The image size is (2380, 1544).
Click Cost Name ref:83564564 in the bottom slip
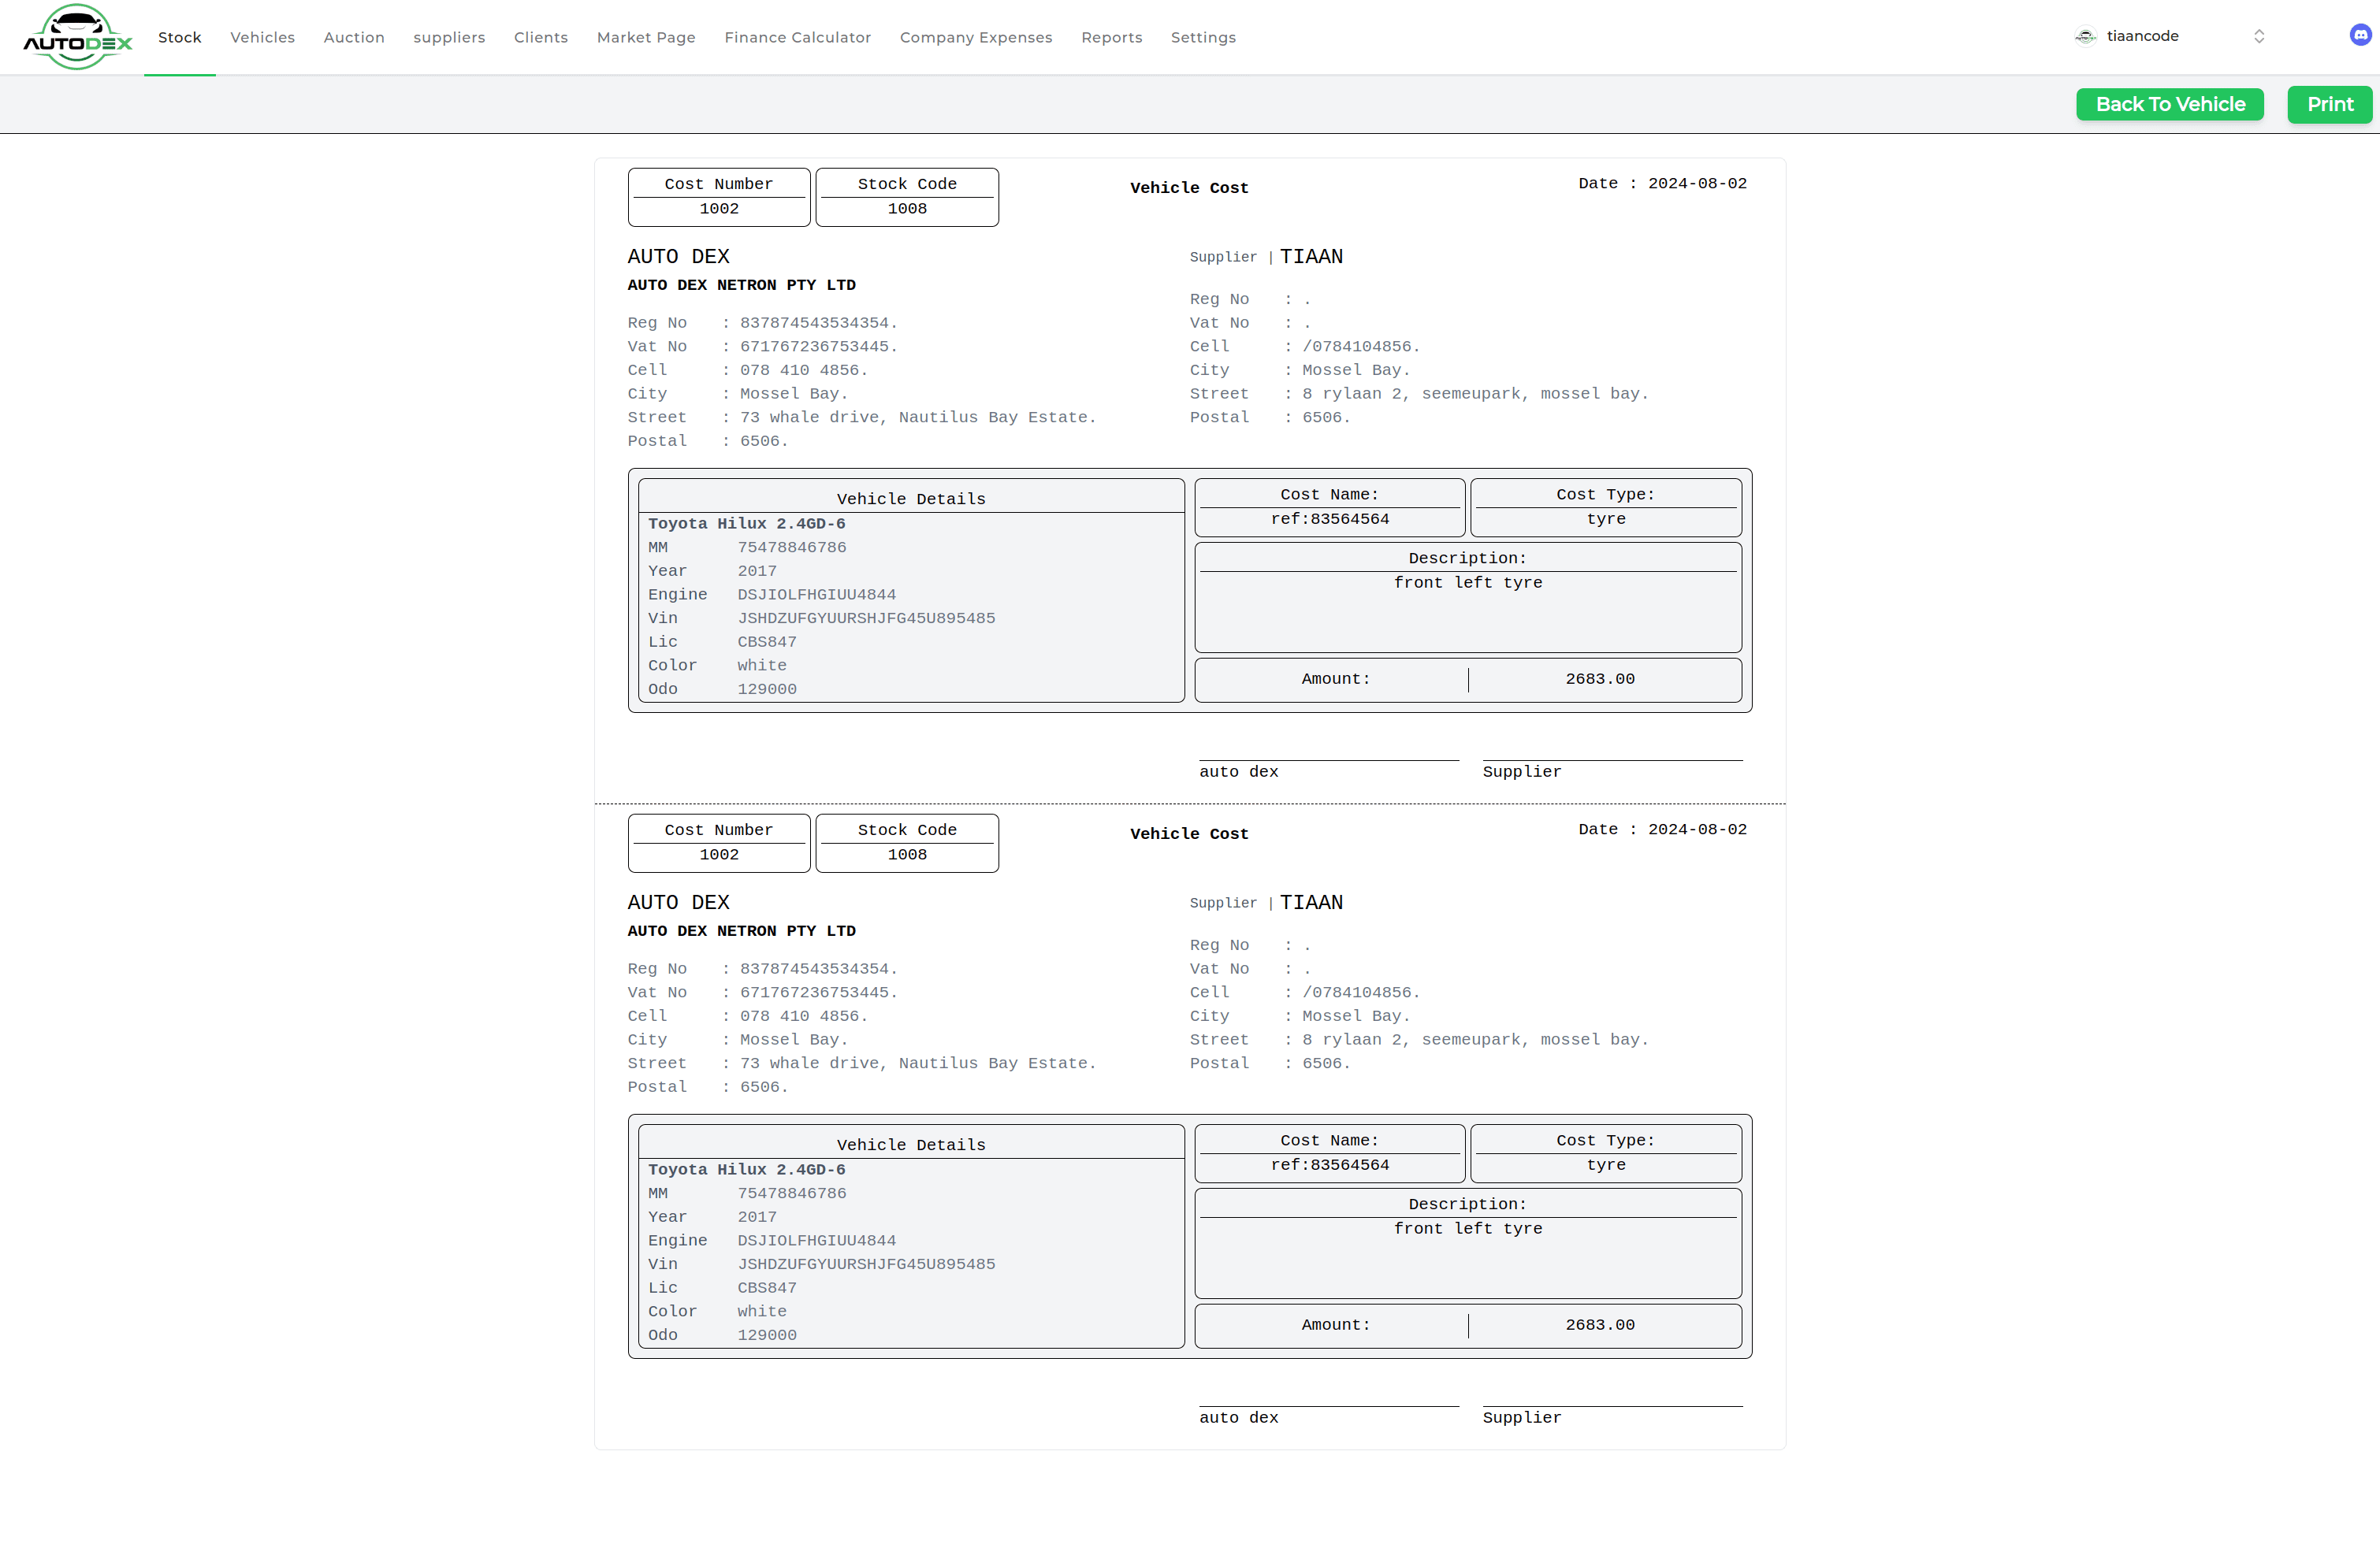(1330, 1164)
